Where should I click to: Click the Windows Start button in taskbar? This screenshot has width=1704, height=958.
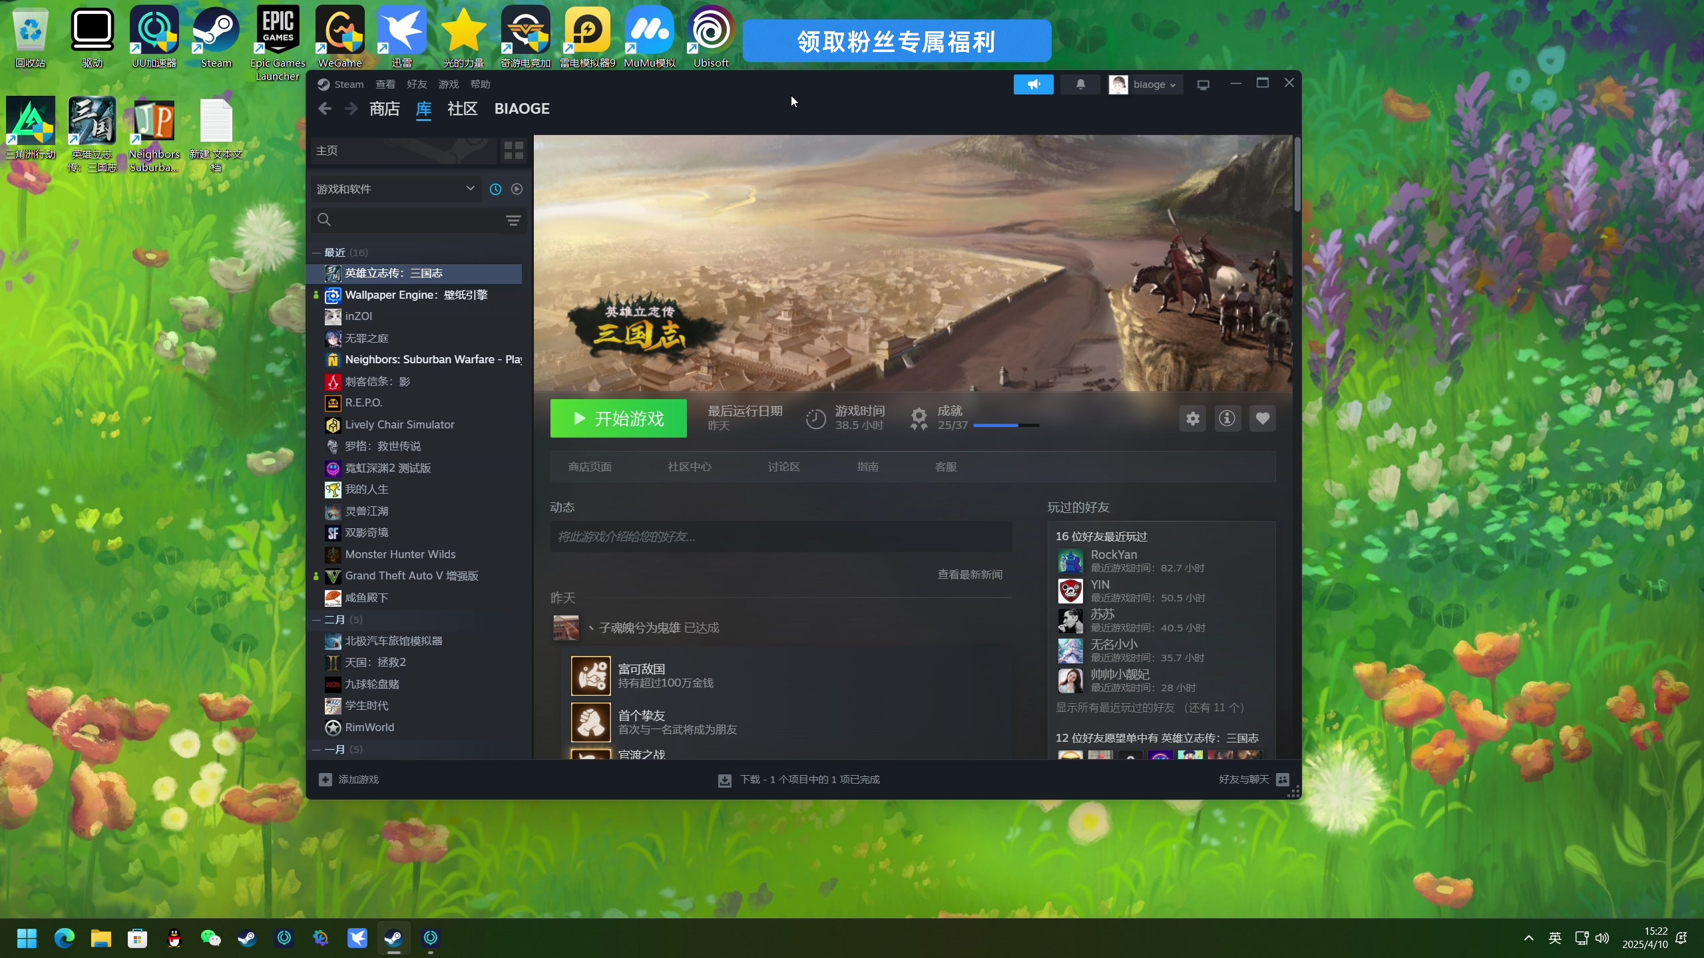(x=27, y=938)
